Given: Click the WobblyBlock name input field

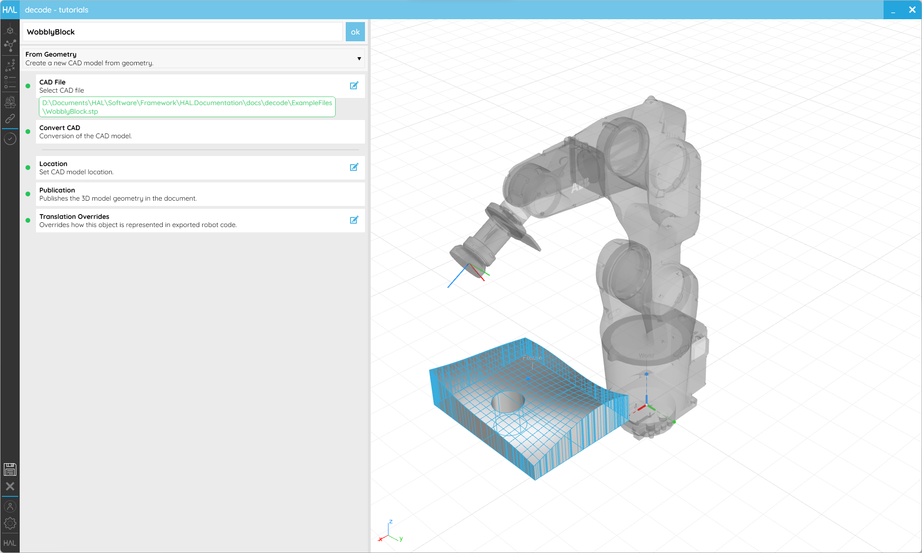Looking at the screenshot, I should [x=182, y=32].
